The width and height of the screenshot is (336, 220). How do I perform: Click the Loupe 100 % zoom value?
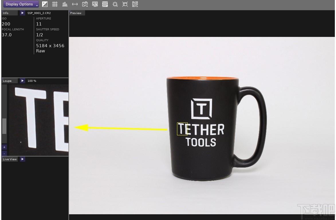(x=32, y=81)
